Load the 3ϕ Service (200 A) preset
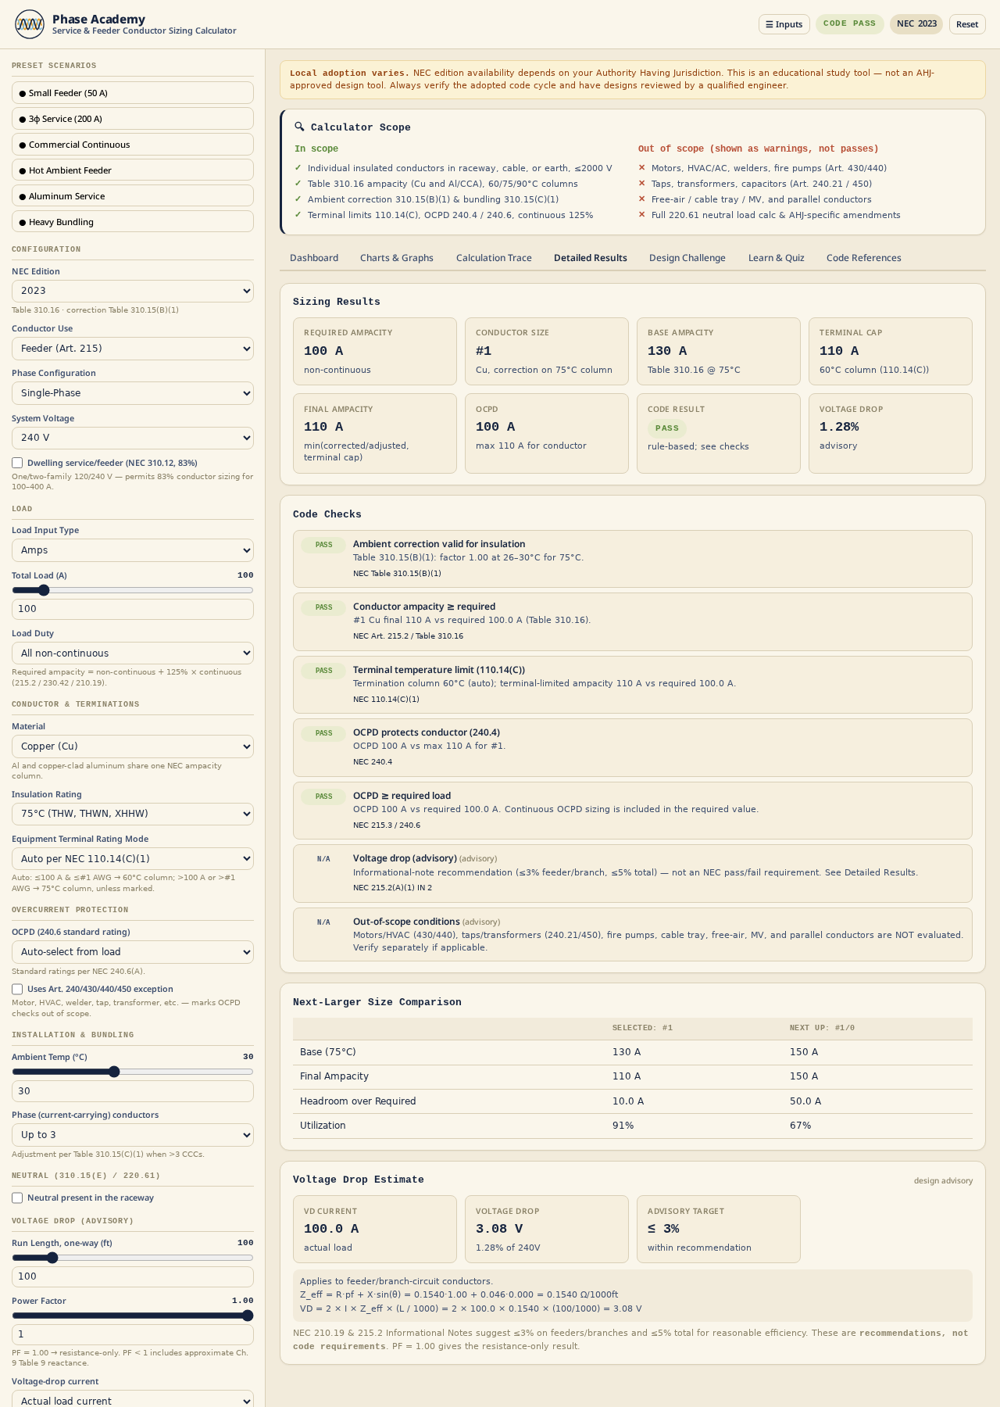1000x1407 pixels. pos(133,118)
